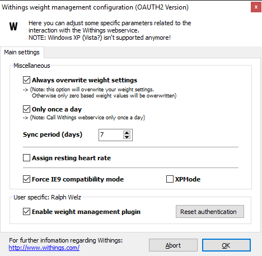Viewport: 262px width, 256px height.
Task: Click the Always overwrite weight settings label
Action: tap(85, 80)
